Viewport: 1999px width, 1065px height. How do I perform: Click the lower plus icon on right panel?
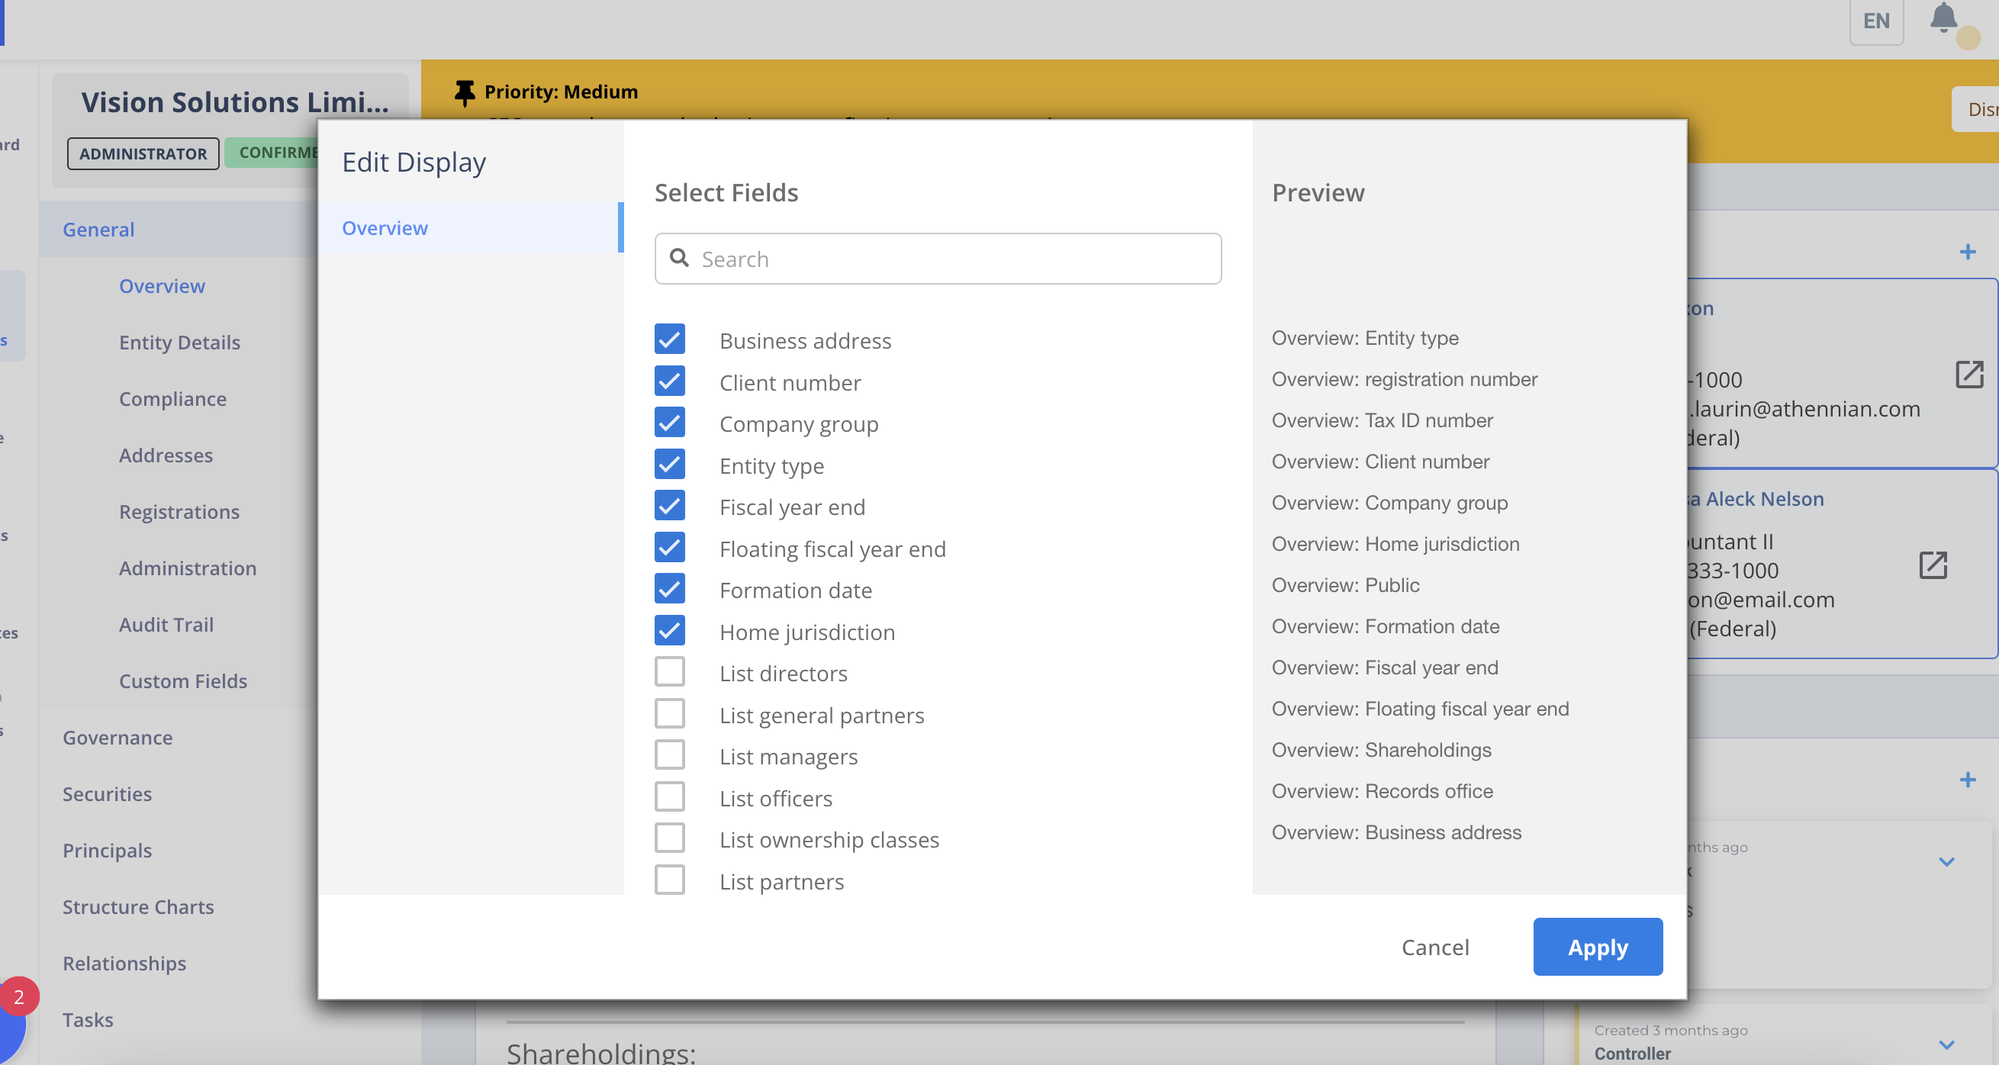(1968, 780)
